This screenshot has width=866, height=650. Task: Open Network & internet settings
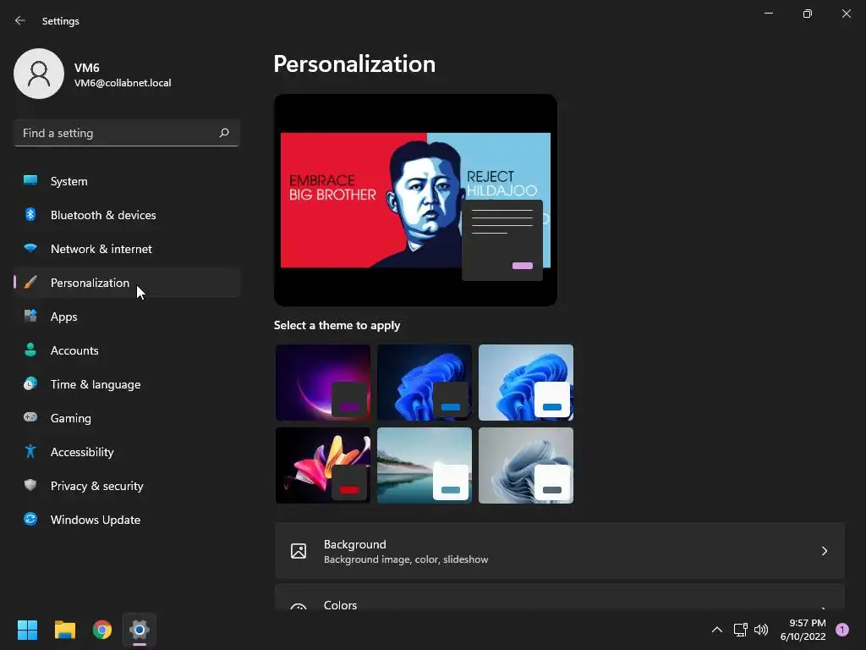(127, 249)
